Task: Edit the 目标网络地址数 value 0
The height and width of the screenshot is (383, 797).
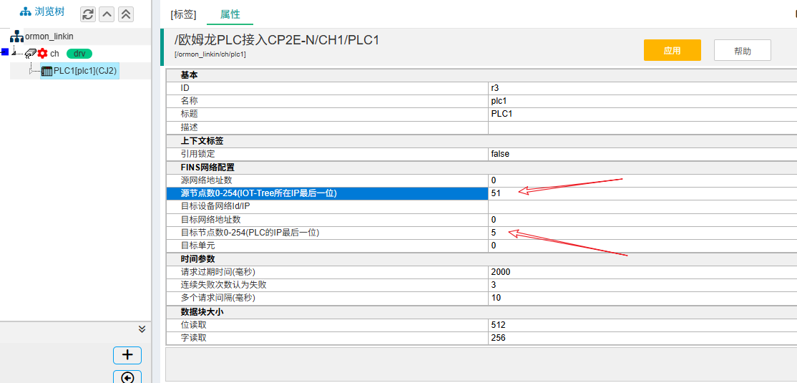Action: pyautogui.click(x=642, y=220)
